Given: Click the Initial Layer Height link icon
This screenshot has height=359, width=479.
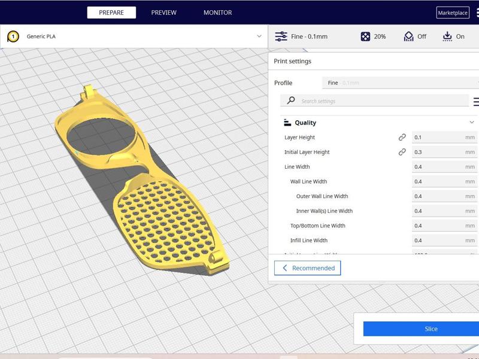Looking at the screenshot, I should click(402, 152).
